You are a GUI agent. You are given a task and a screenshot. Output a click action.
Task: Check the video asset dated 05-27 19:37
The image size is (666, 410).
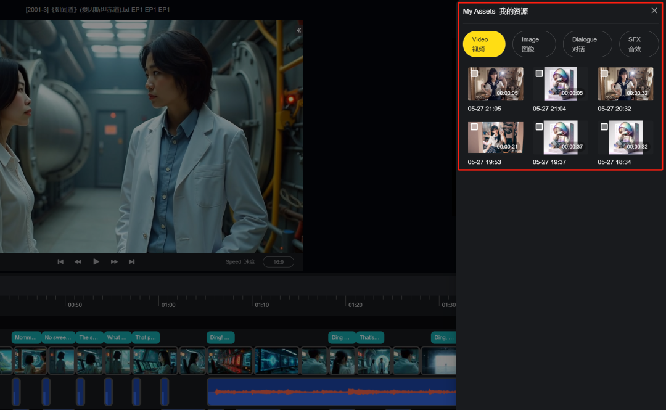(x=539, y=127)
